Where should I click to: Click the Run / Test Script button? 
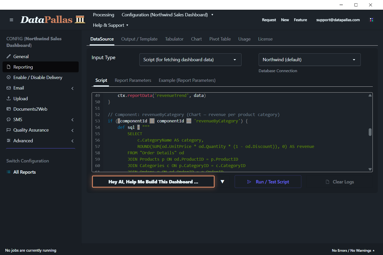point(268,182)
